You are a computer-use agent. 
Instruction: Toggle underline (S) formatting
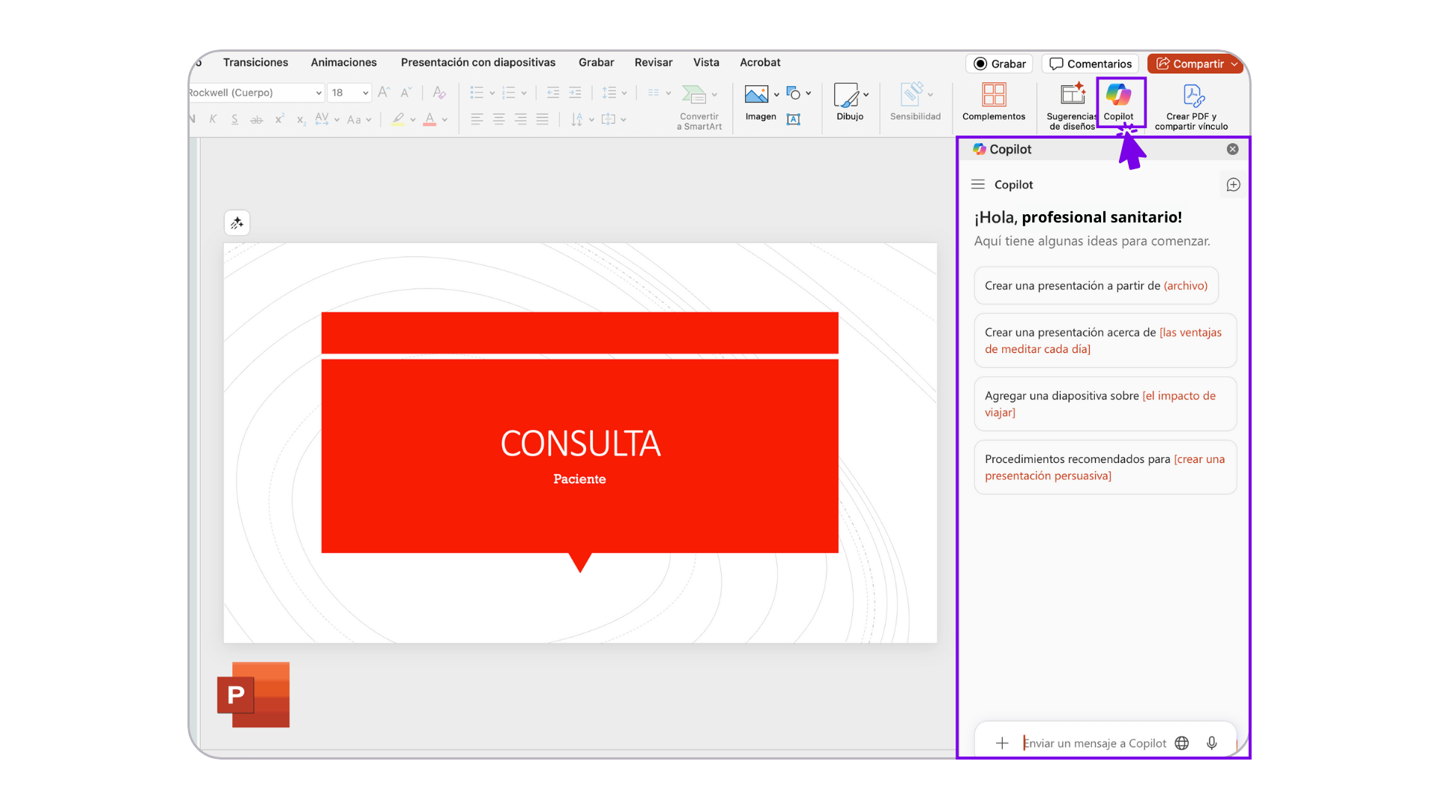pos(235,119)
